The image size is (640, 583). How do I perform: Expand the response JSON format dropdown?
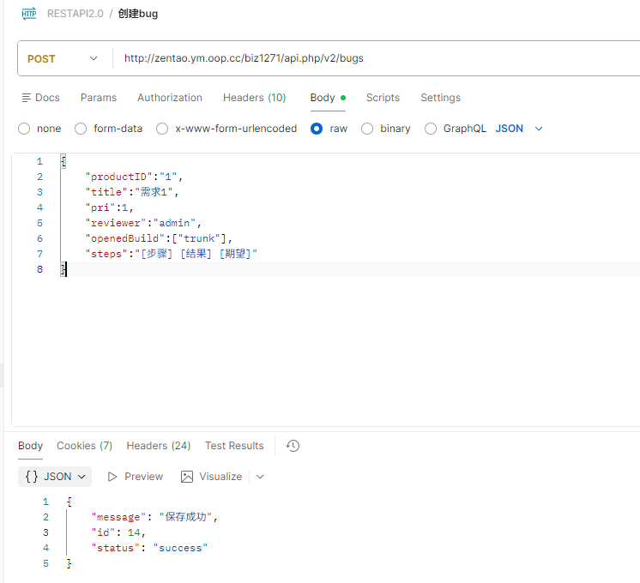pos(55,477)
